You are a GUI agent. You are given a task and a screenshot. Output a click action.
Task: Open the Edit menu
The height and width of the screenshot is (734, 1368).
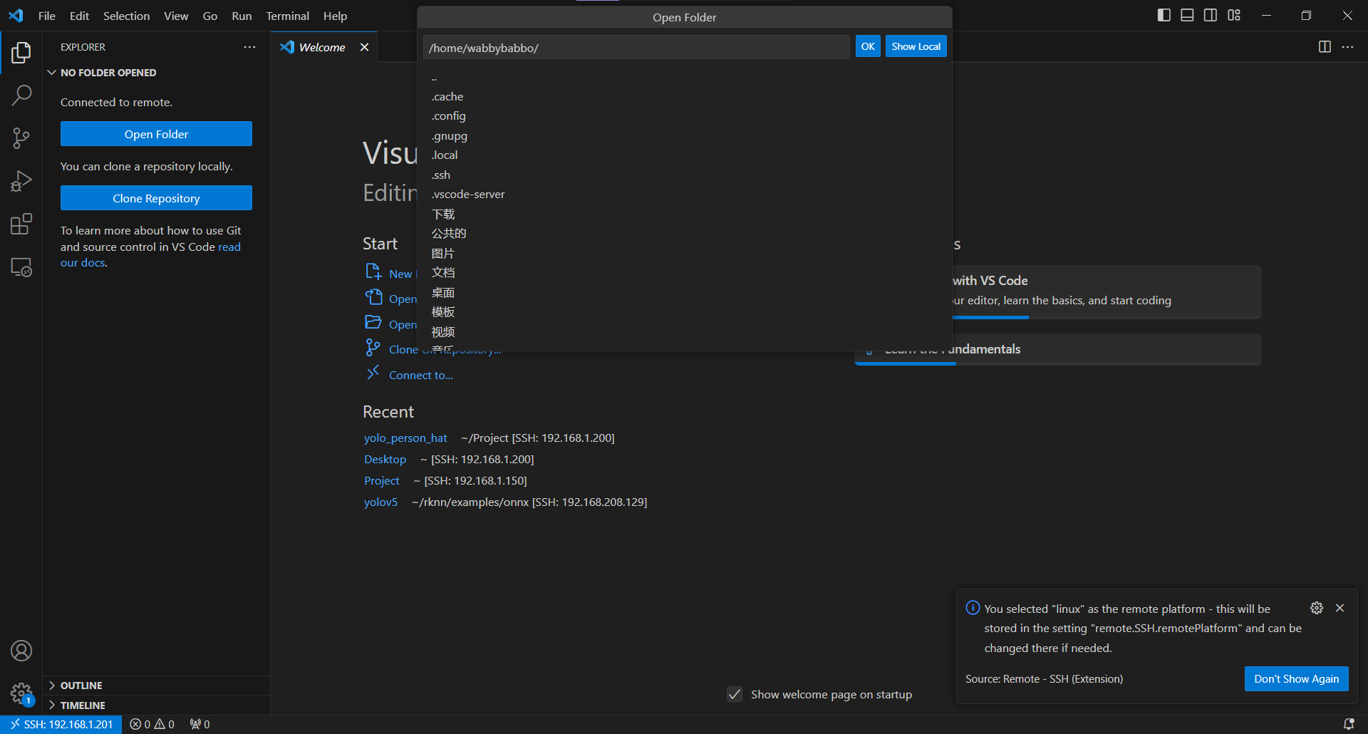coord(79,16)
